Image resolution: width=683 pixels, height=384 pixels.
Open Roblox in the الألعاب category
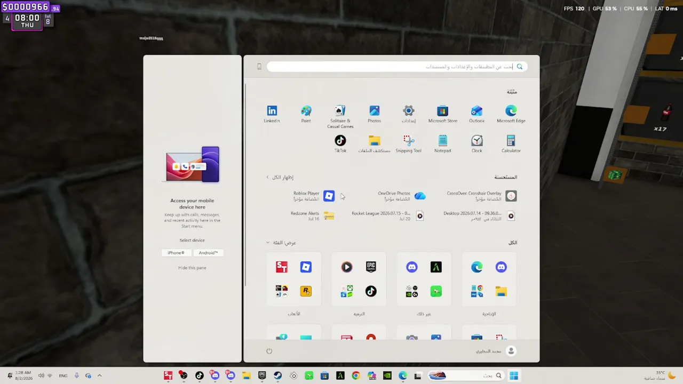click(306, 267)
